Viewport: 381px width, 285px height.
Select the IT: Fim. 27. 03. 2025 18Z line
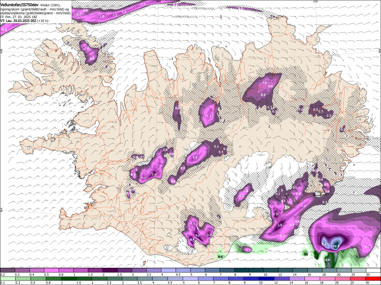(19, 17)
